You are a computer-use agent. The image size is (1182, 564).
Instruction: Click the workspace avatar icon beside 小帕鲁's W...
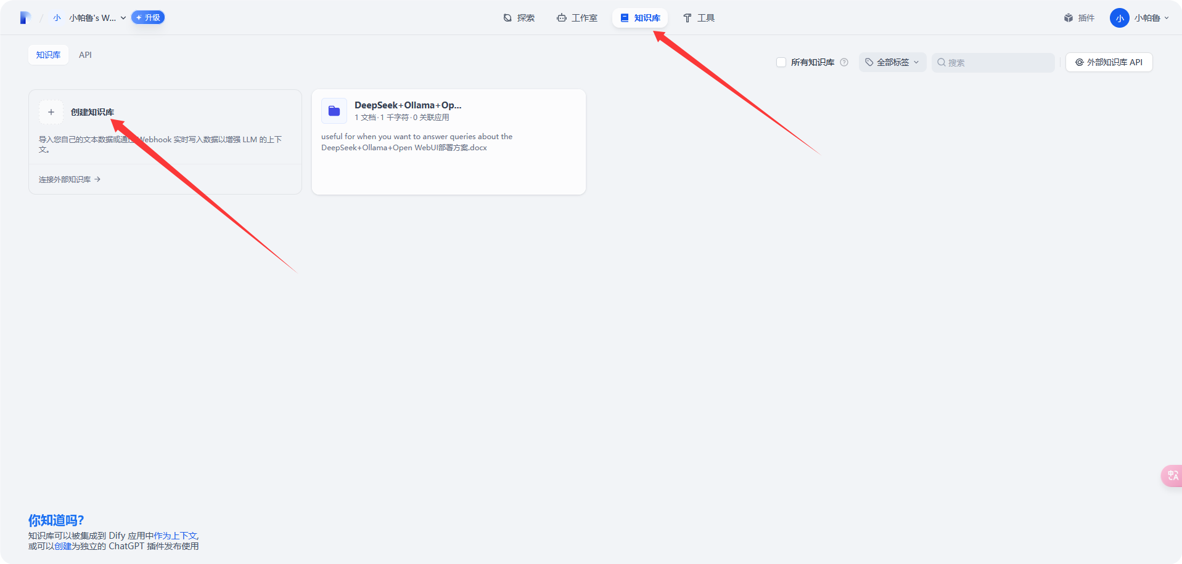click(x=57, y=18)
